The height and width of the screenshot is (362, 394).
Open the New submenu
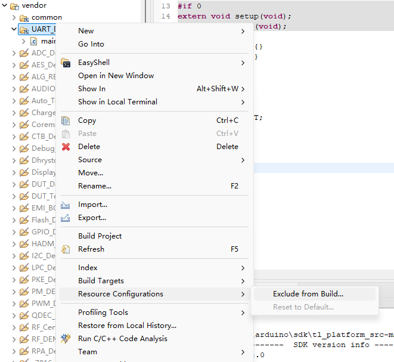(154, 31)
